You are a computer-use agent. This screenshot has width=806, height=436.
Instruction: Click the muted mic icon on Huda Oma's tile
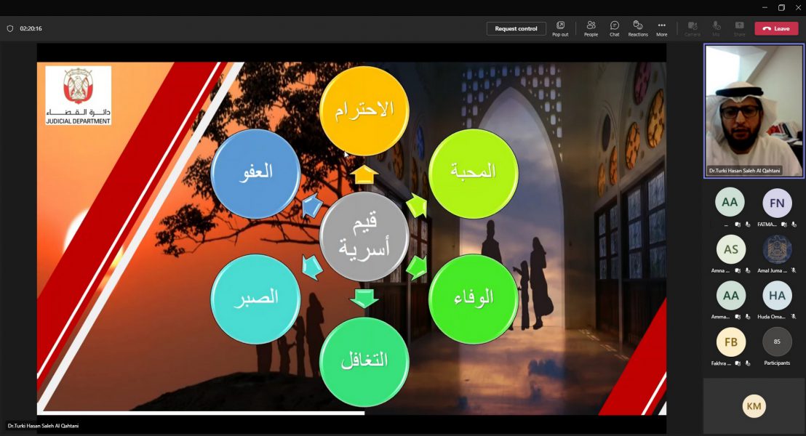[793, 316]
